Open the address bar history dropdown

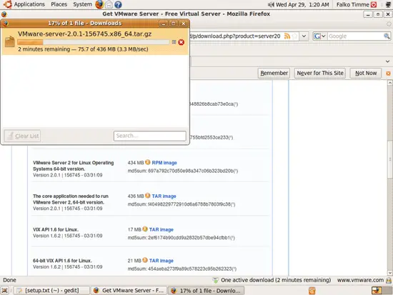coord(304,36)
